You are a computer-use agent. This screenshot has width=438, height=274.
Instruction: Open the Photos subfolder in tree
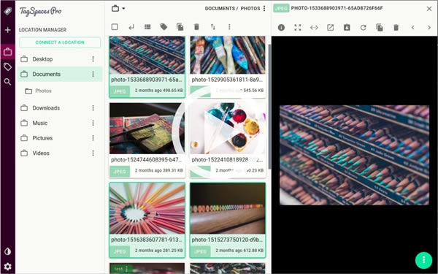(x=43, y=91)
